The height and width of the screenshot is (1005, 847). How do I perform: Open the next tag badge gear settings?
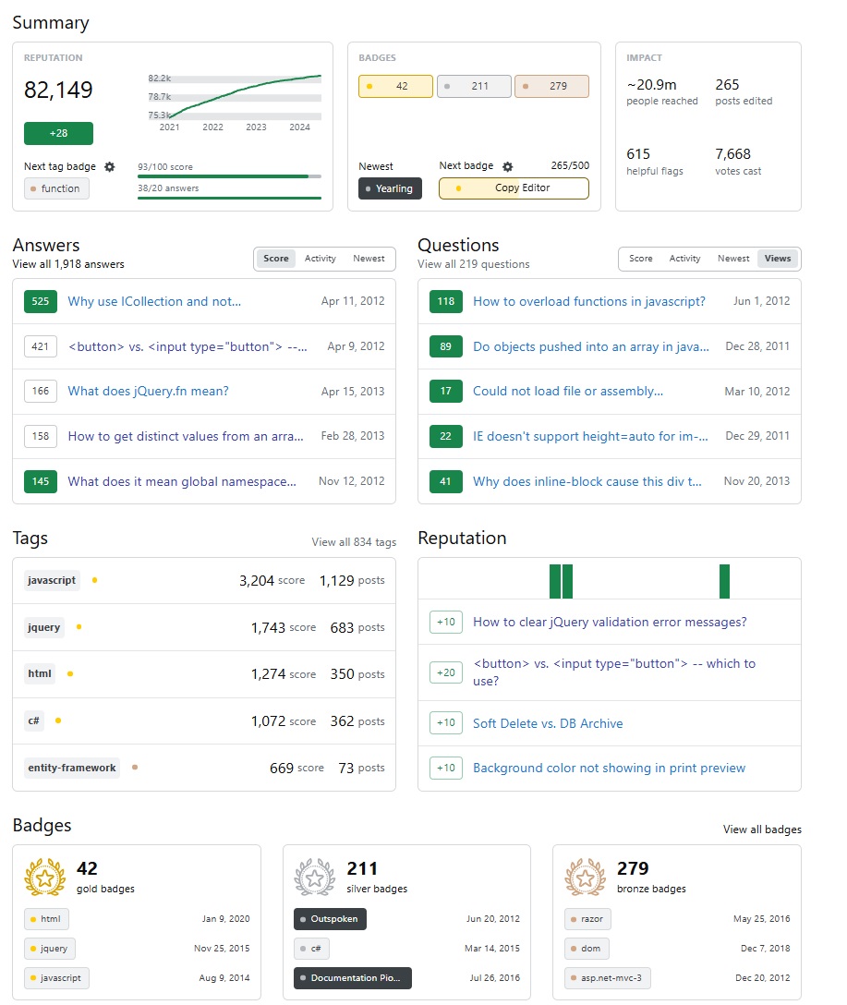coord(110,166)
